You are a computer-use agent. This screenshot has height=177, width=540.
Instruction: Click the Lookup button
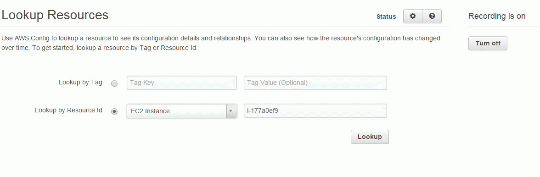point(370,137)
